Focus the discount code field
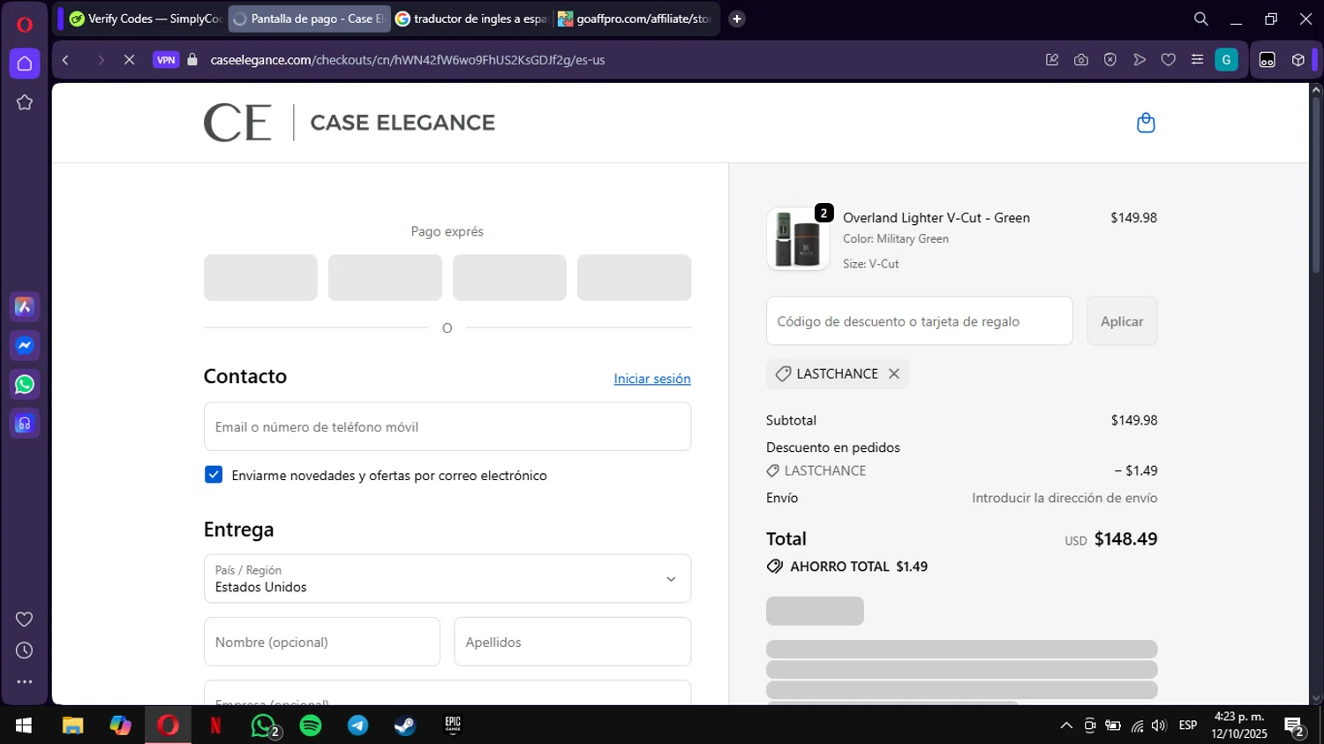 click(920, 321)
